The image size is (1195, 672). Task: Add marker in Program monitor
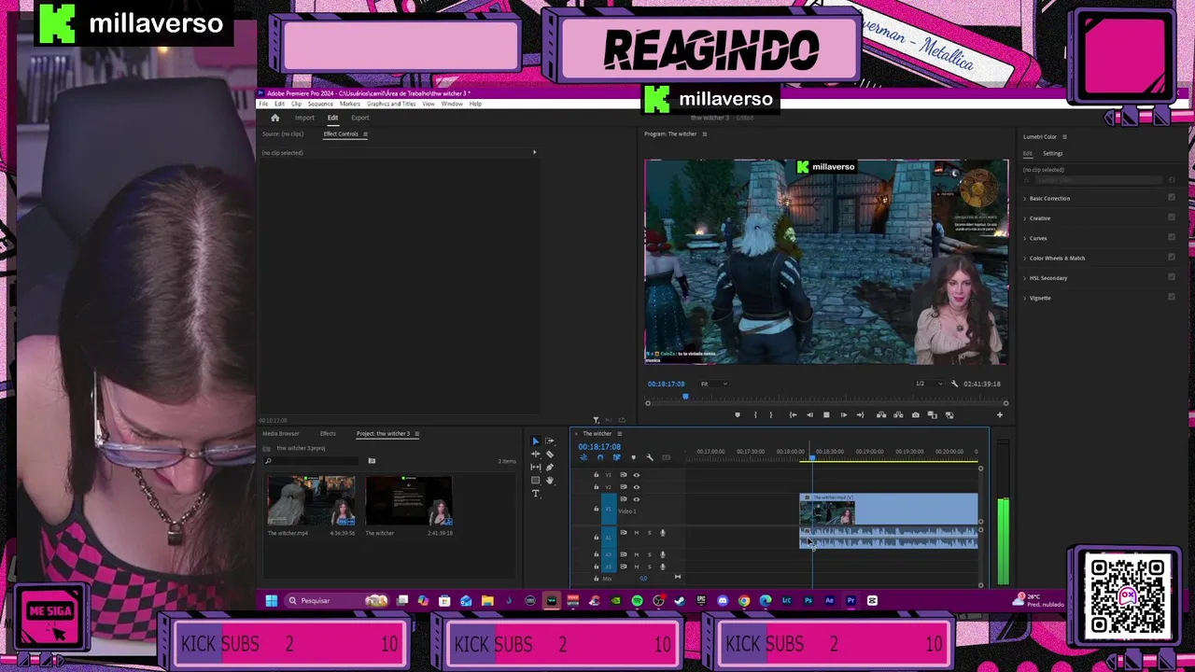(738, 414)
